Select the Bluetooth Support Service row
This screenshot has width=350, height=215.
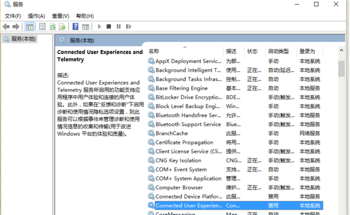click(235, 125)
